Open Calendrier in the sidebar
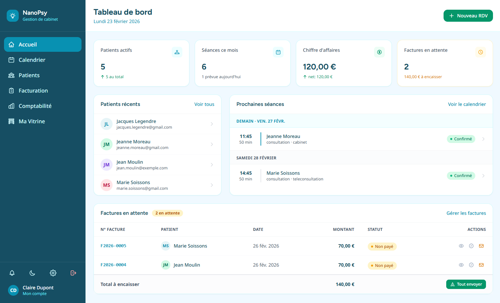This screenshot has height=303, width=500. click(x=32, y=60)
